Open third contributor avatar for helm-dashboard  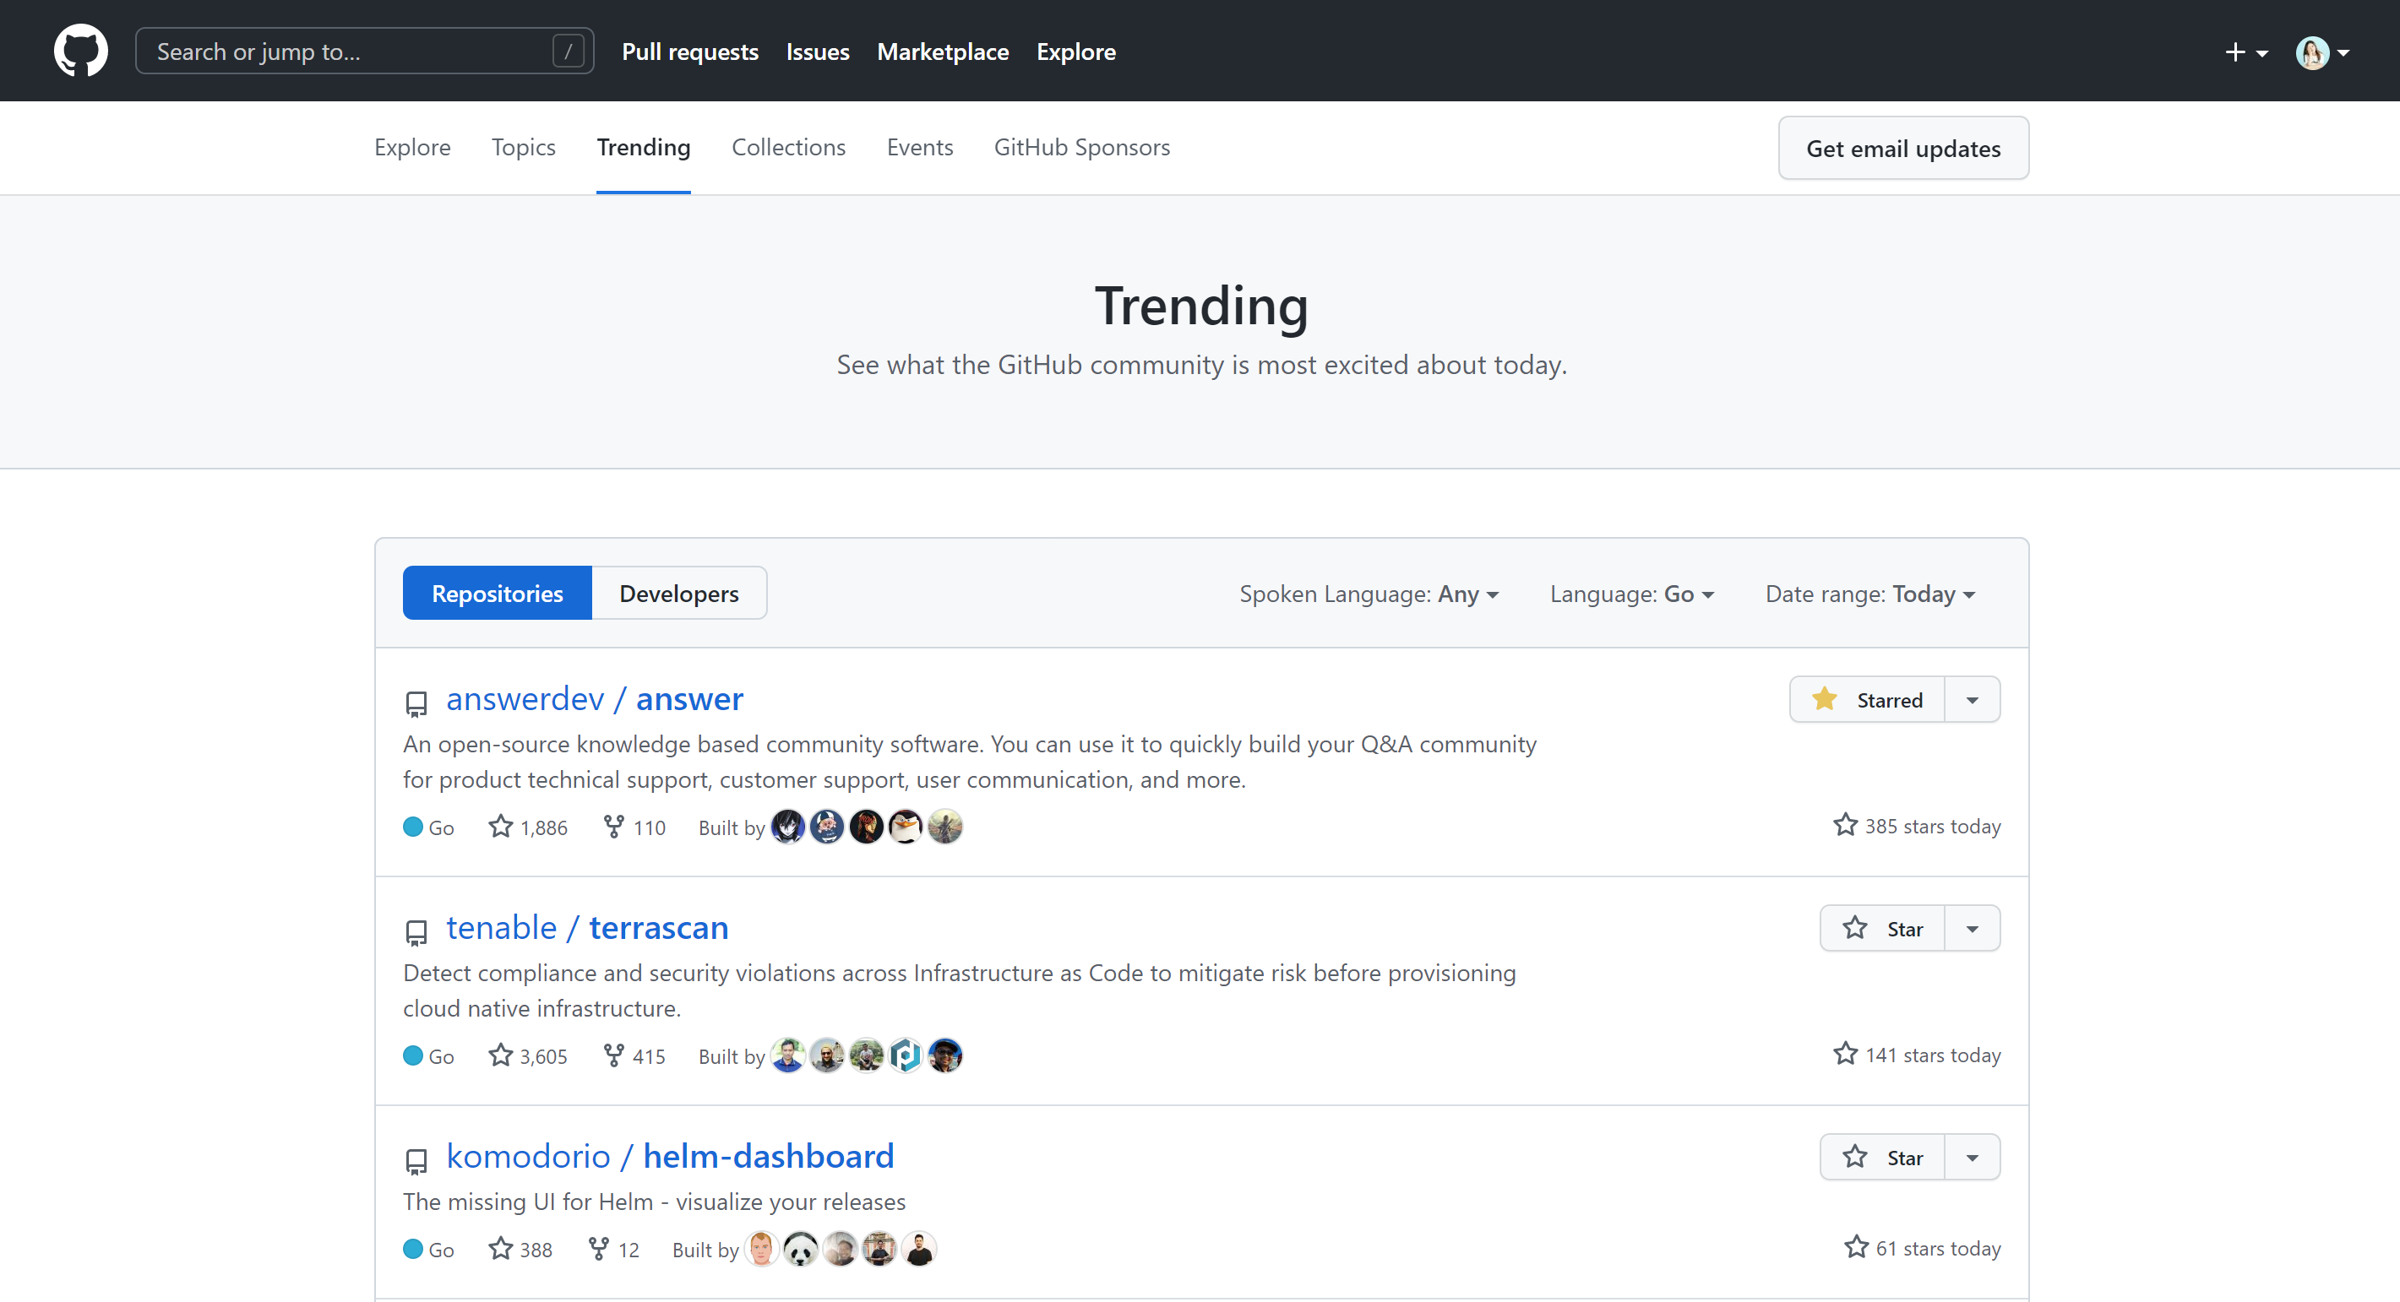click(x=841, y=1249)
